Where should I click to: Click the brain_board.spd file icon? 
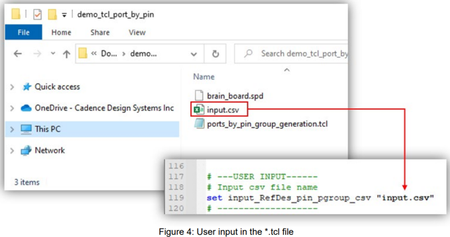199,96
